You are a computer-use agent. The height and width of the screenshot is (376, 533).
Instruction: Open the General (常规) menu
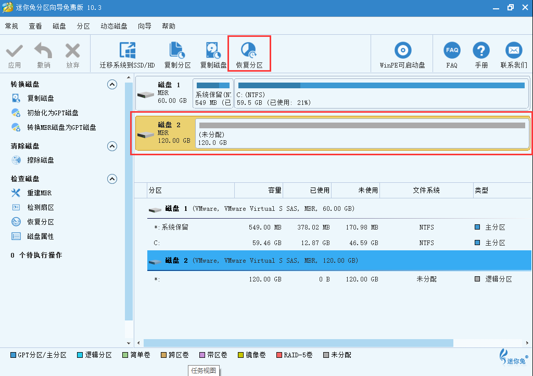click(11, 26)
